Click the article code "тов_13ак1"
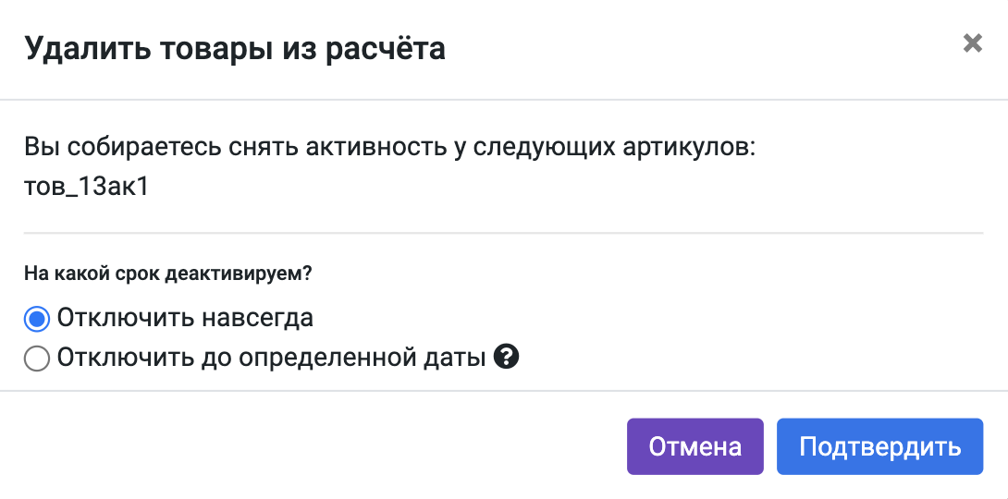The image size is (1008, 499). 86,188
